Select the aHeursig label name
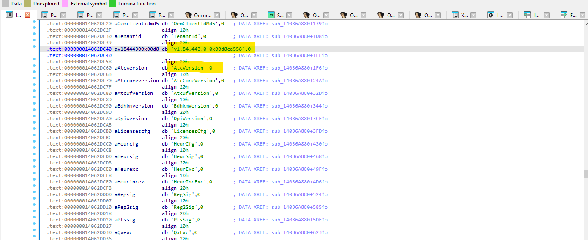The width and height of the screenshot is (588, 240). pyautogui.click(x=126, y=156)
